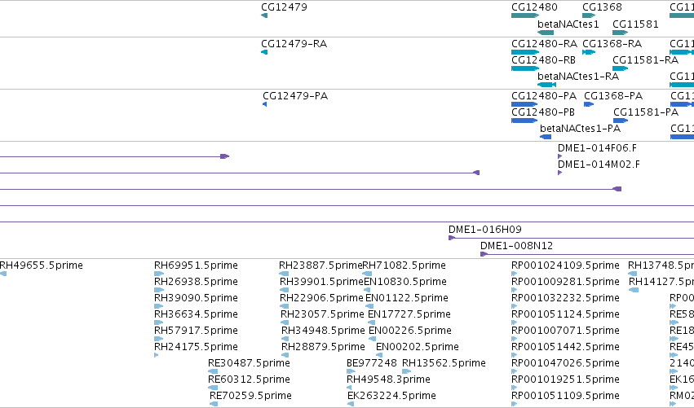Screen dimensions: 694x408
Task: Select the betaNACtes1-RA transcript label
Action: (578, 77)
